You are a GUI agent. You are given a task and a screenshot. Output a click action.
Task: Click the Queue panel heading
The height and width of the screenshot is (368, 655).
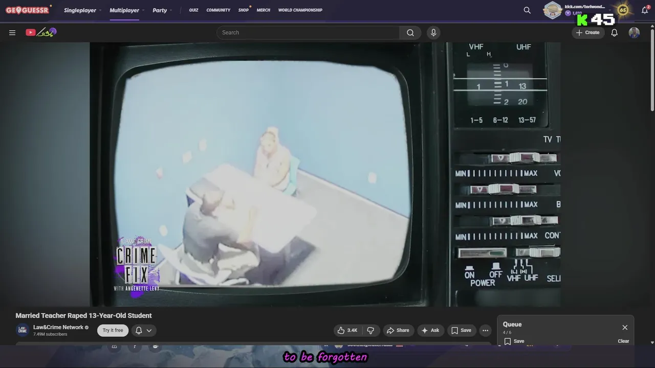[x=512, y=324]
